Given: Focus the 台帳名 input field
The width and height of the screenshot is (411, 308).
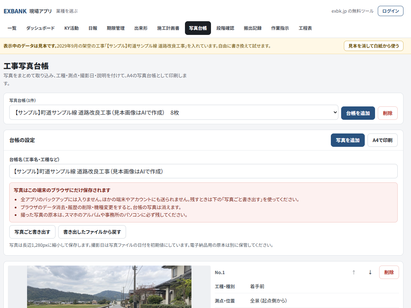Looking at the screenshot, I should coord(203,171).
